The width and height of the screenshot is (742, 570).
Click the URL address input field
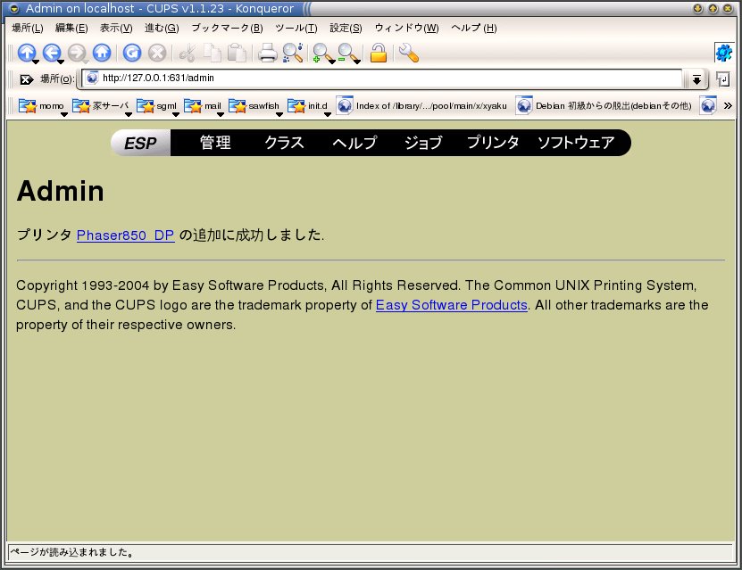click(384, 78)
